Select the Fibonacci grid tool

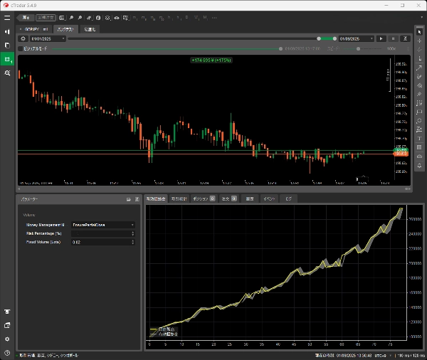point(419,103)
